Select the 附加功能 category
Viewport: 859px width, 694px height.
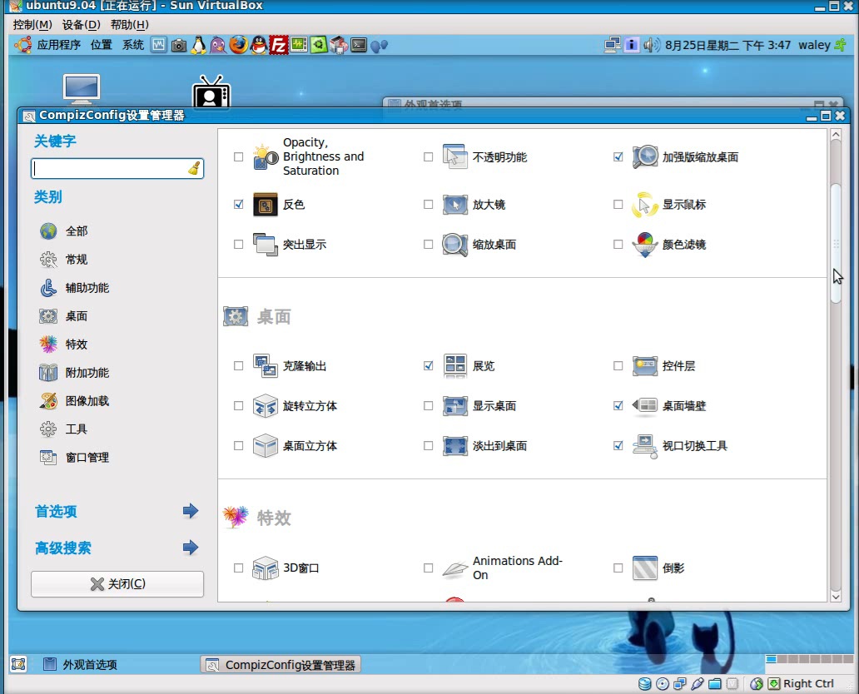point(75,373)
